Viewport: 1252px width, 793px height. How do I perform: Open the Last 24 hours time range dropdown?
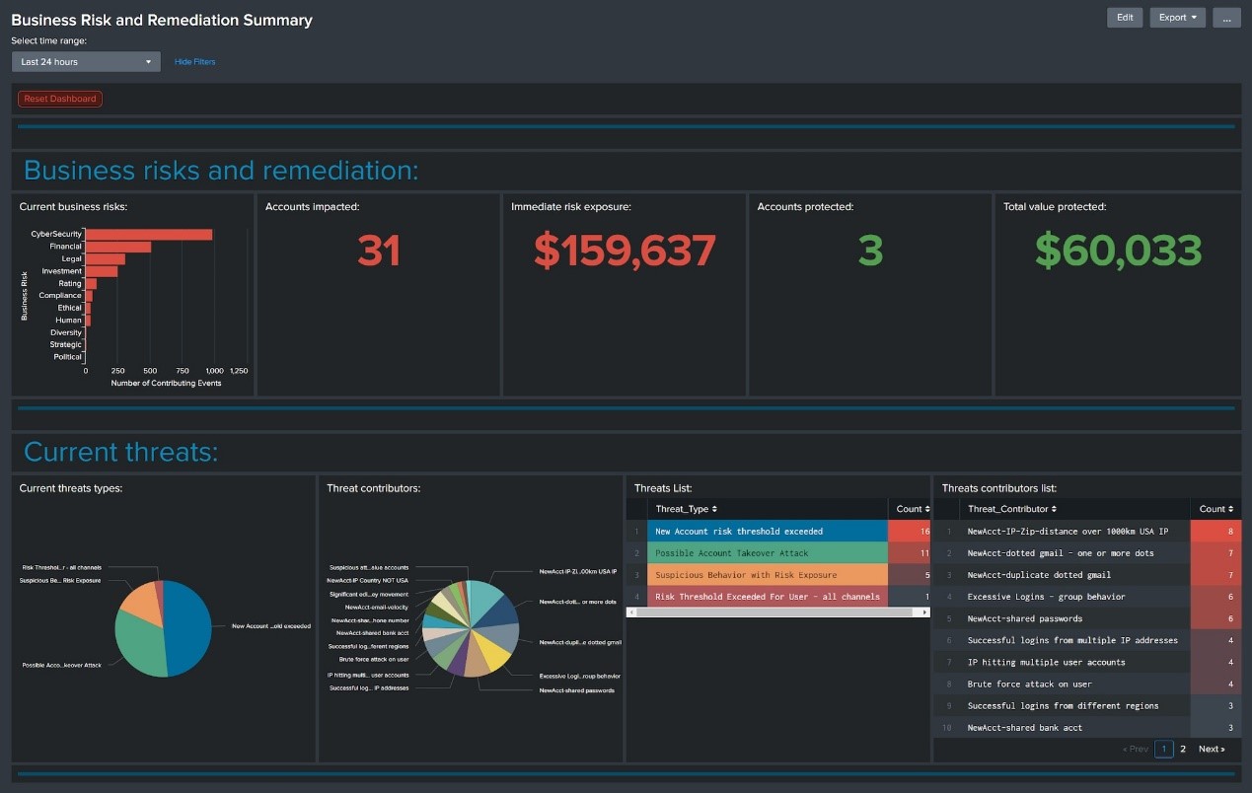tap(86, 62)
